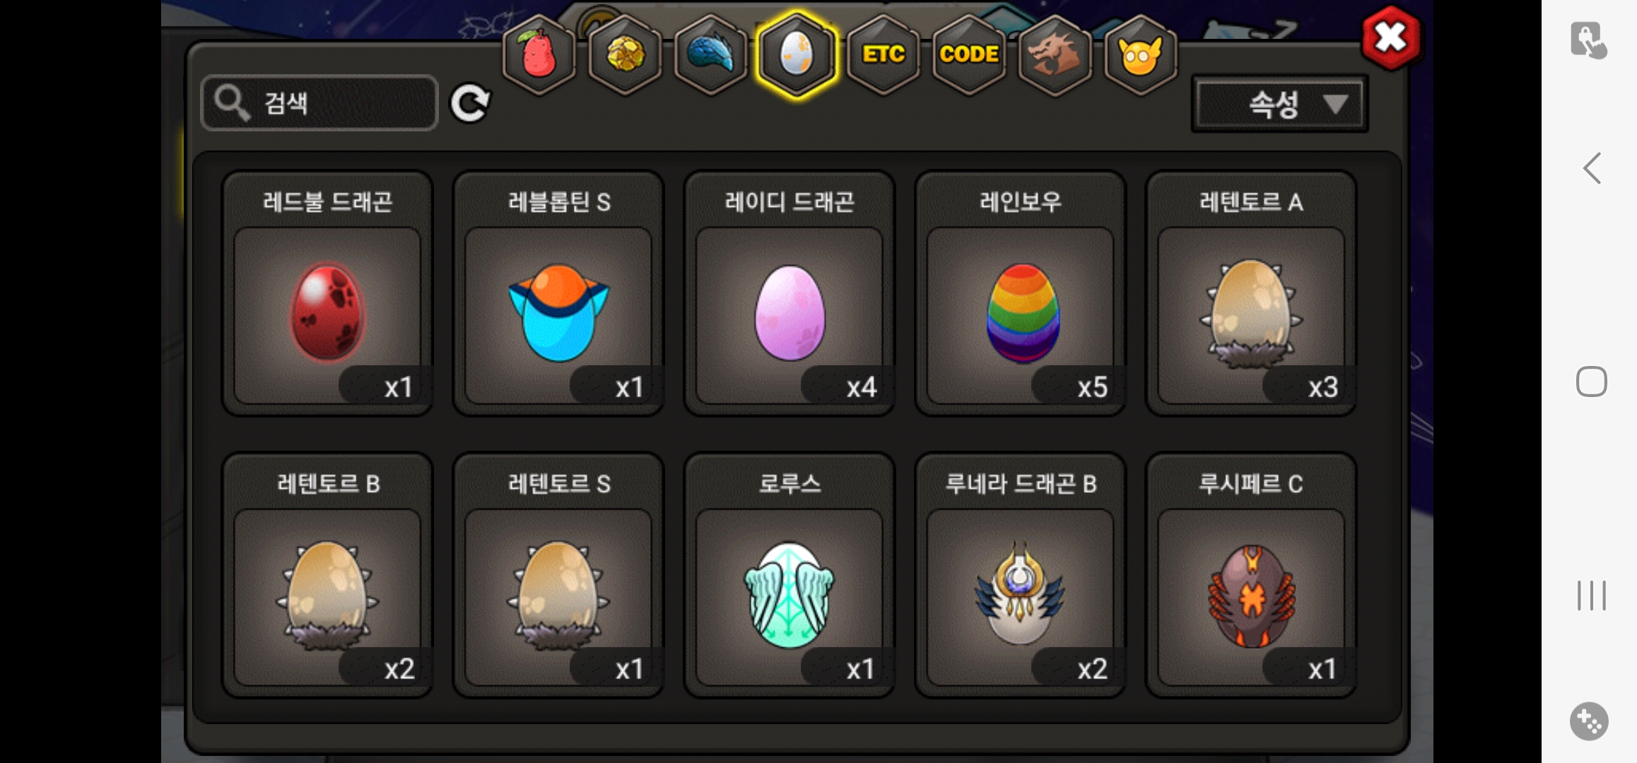
Task: Open the CODE tab
Action: click(968, 54)
